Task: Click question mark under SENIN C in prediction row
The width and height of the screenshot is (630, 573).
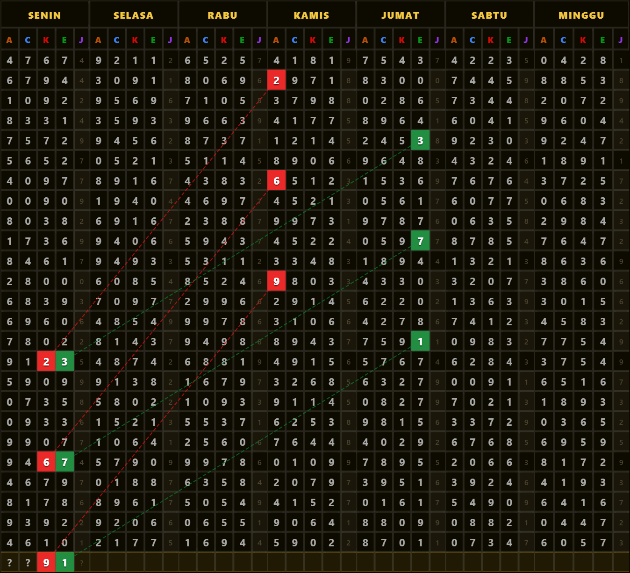Action: pyautogui.click(x=28, y=563)
